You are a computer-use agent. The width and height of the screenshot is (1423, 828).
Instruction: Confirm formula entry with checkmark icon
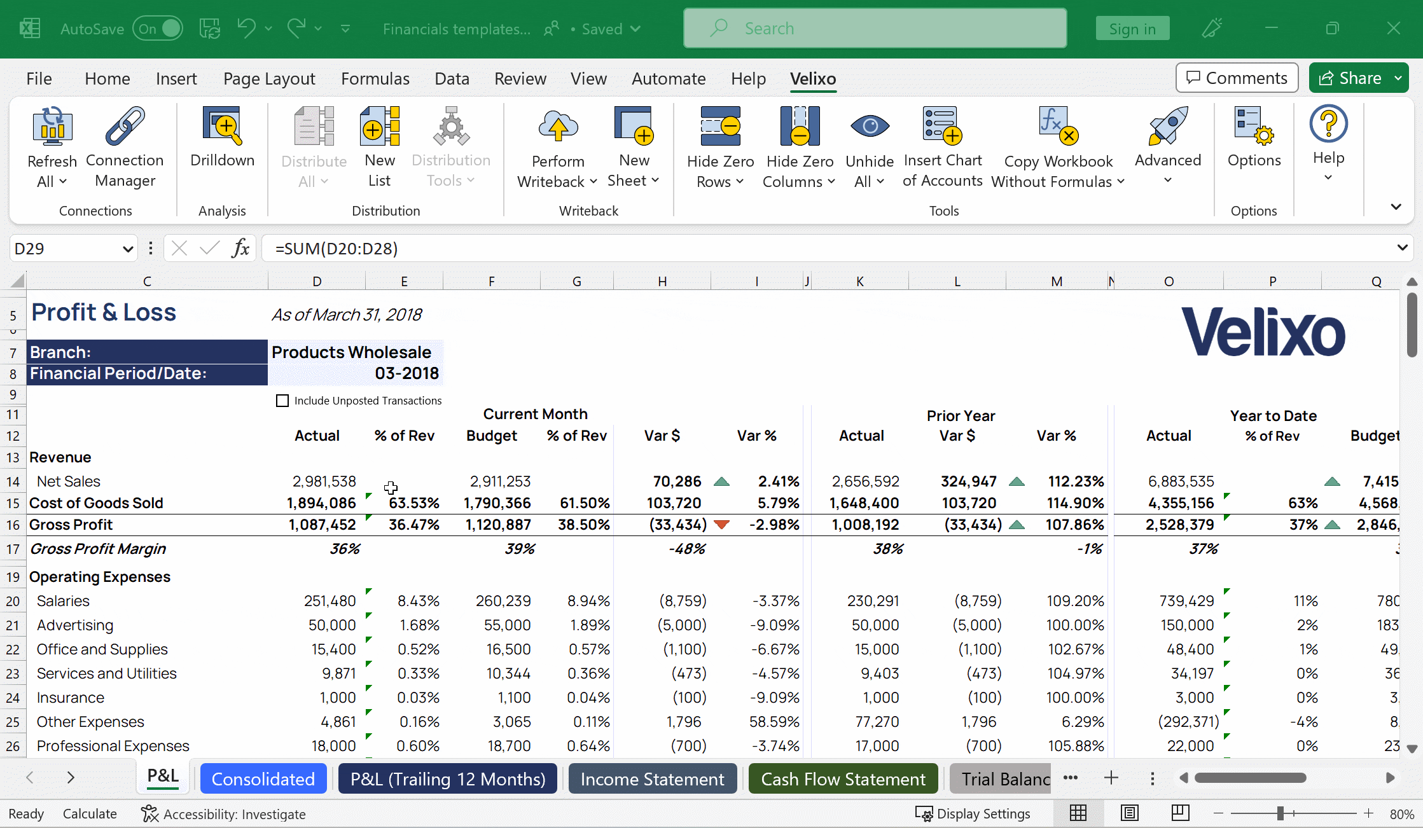pyautogui.click(x=209, y=248)
